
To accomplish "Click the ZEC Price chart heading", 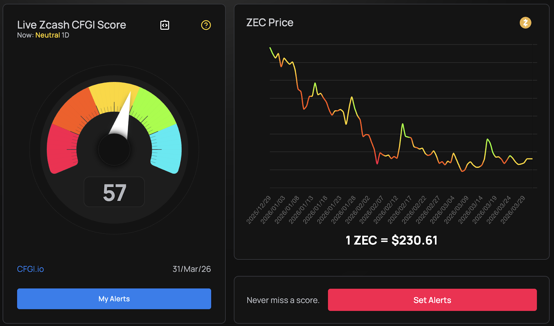I will tap(270, 23).
